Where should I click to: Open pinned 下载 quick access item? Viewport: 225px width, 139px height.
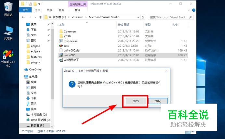pyautogui.click(x=32, y=30)
